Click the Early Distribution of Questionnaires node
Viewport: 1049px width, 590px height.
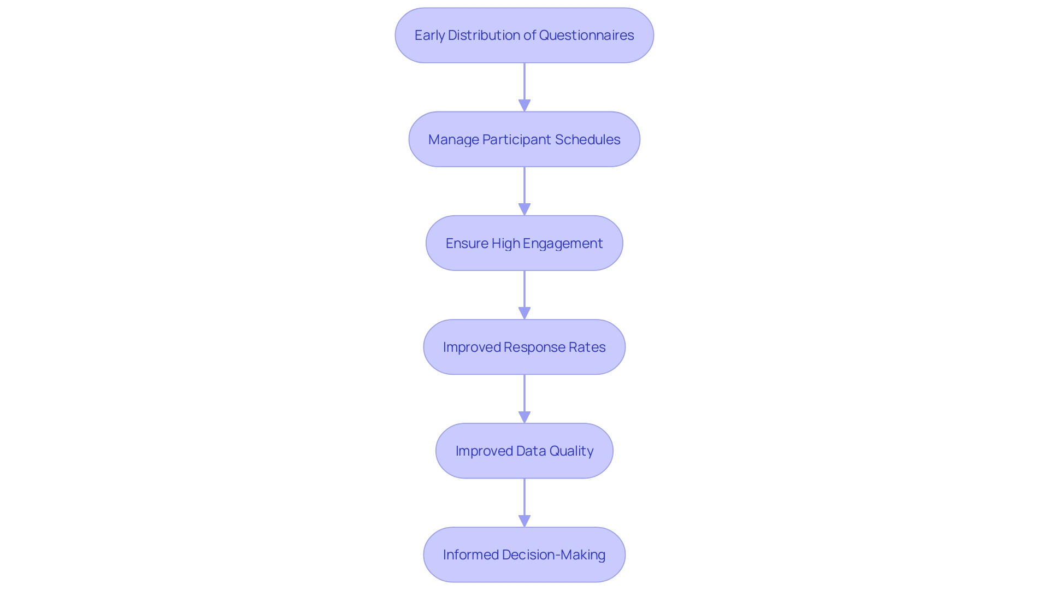pos(524,34)
